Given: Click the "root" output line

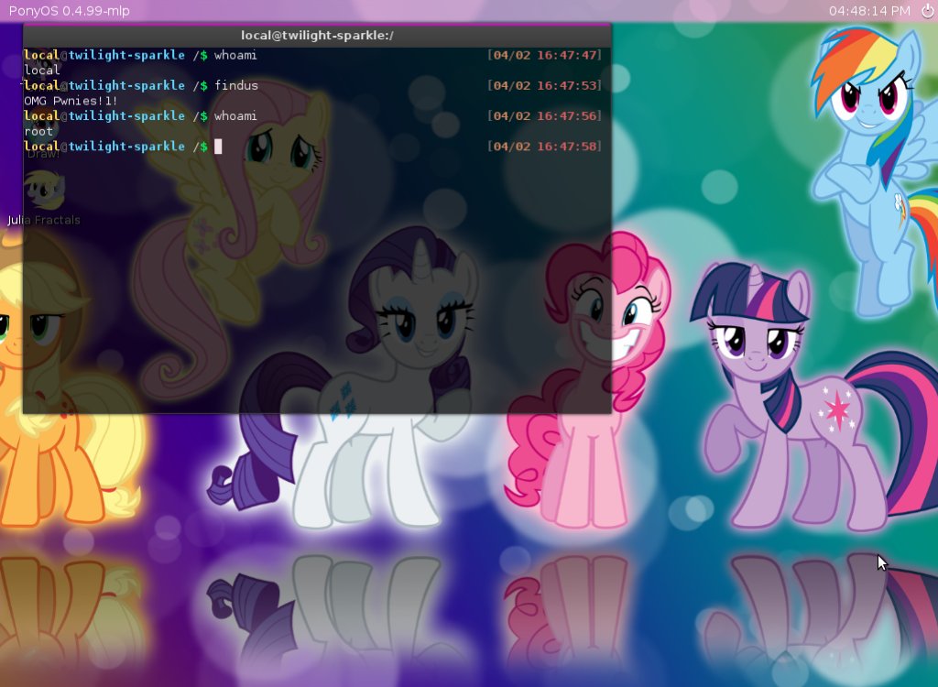Looking at the screenshot, I should click(38, 131).
